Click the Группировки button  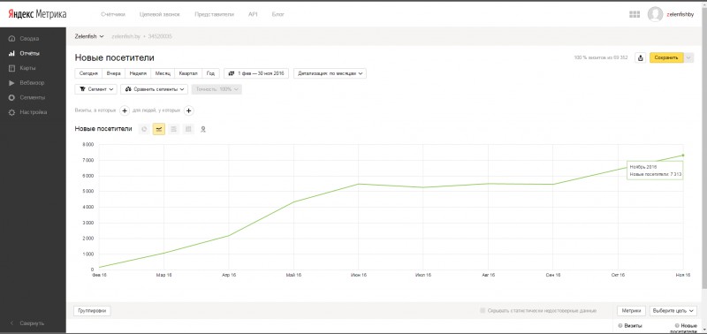pyautogui.click(x=92, y=310)
